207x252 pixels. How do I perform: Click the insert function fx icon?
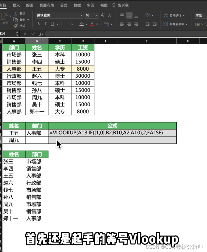click(x=41, y=34)
